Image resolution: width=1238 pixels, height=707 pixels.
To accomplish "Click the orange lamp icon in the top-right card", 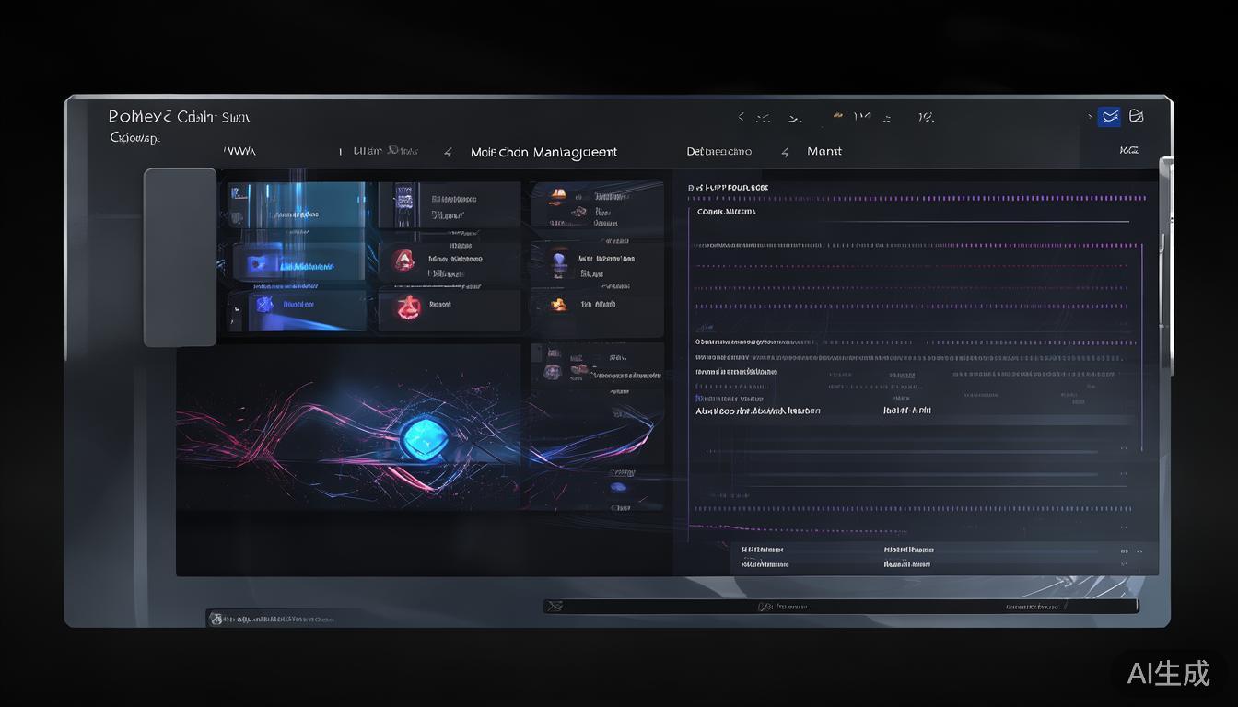I will (557, 195).
